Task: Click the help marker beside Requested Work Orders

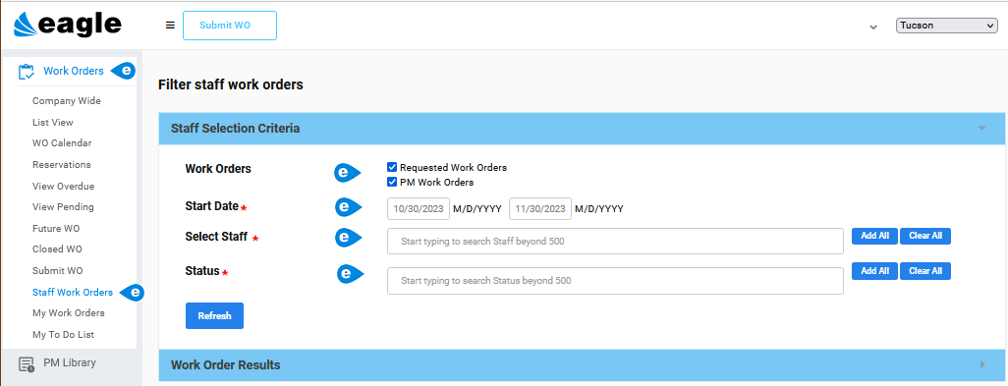Action: [348, 172]
